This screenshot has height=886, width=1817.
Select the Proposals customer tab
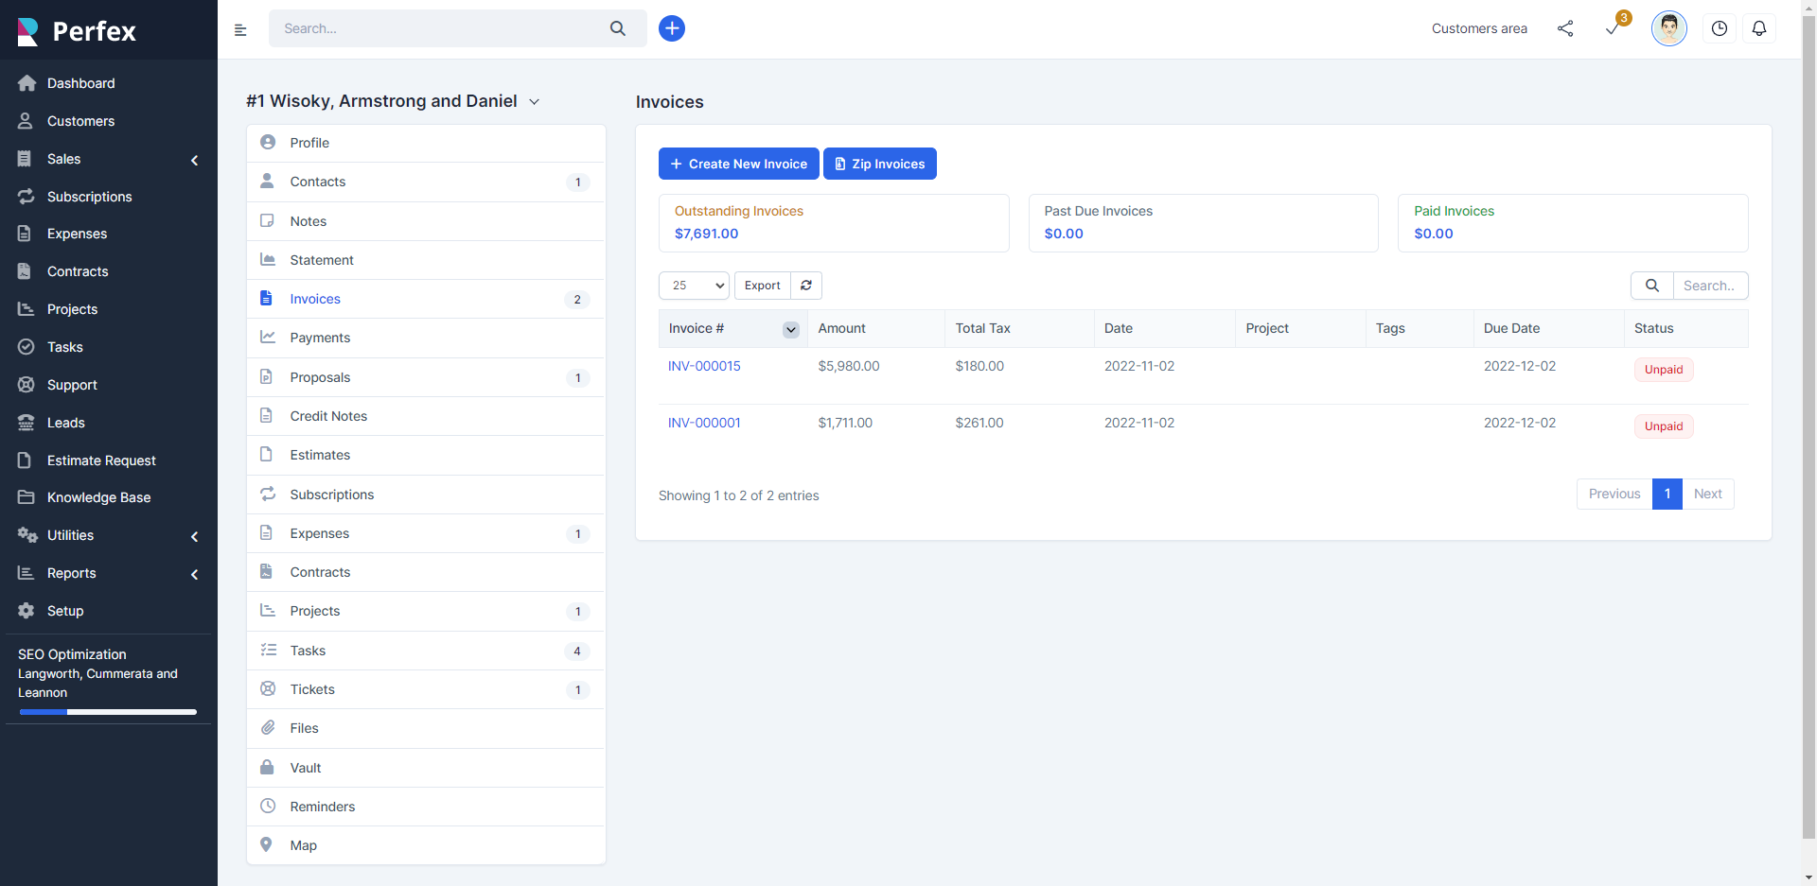coord(426,377)
